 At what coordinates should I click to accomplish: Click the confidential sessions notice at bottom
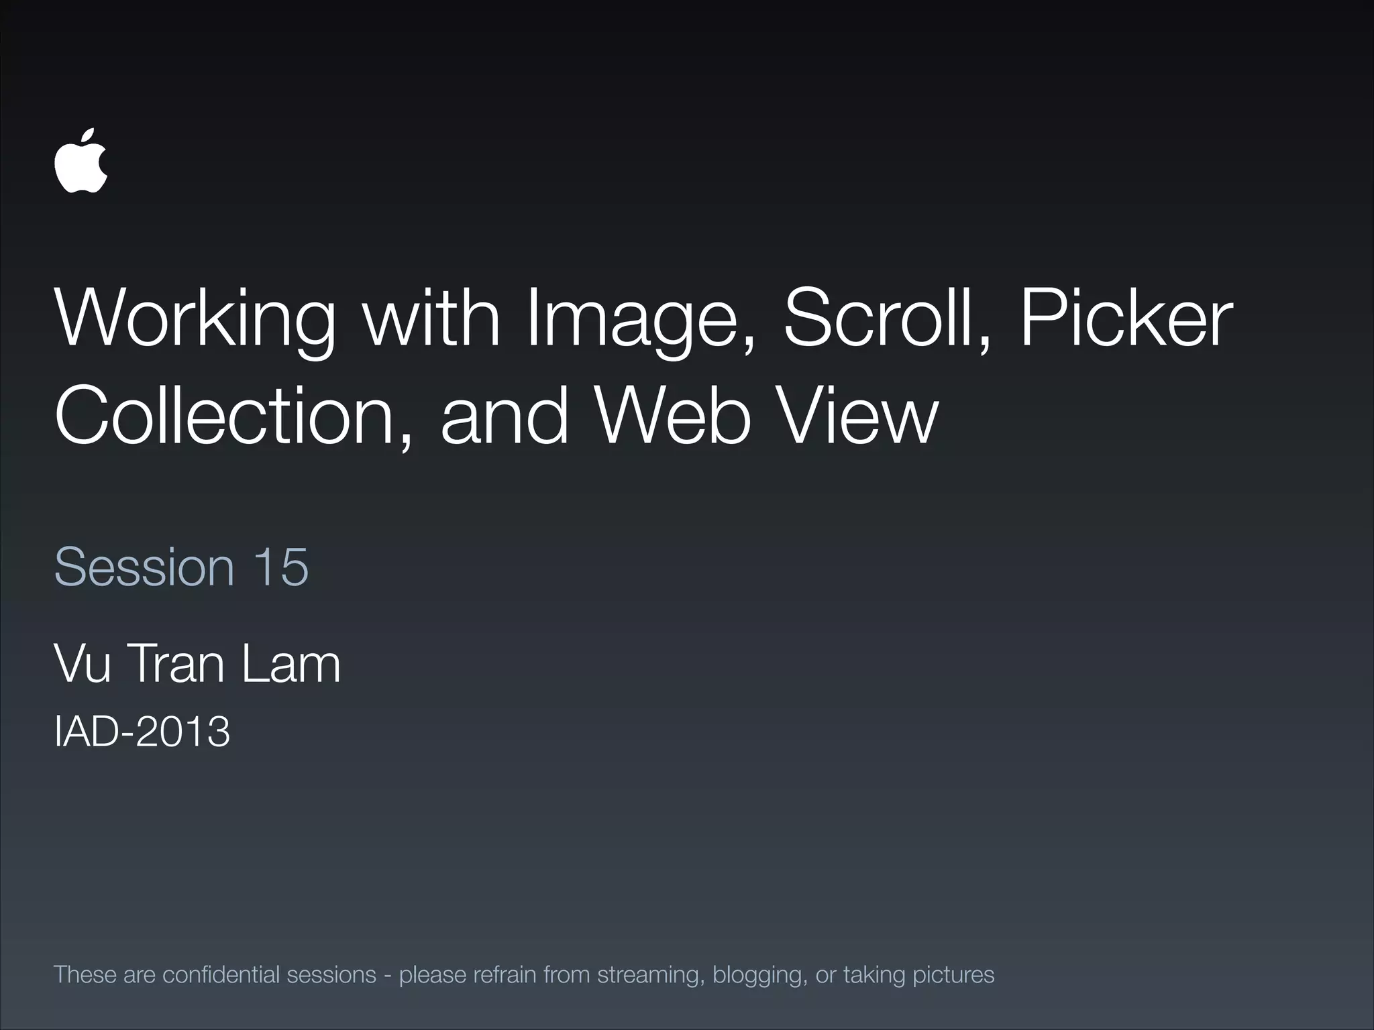[524, 975]
